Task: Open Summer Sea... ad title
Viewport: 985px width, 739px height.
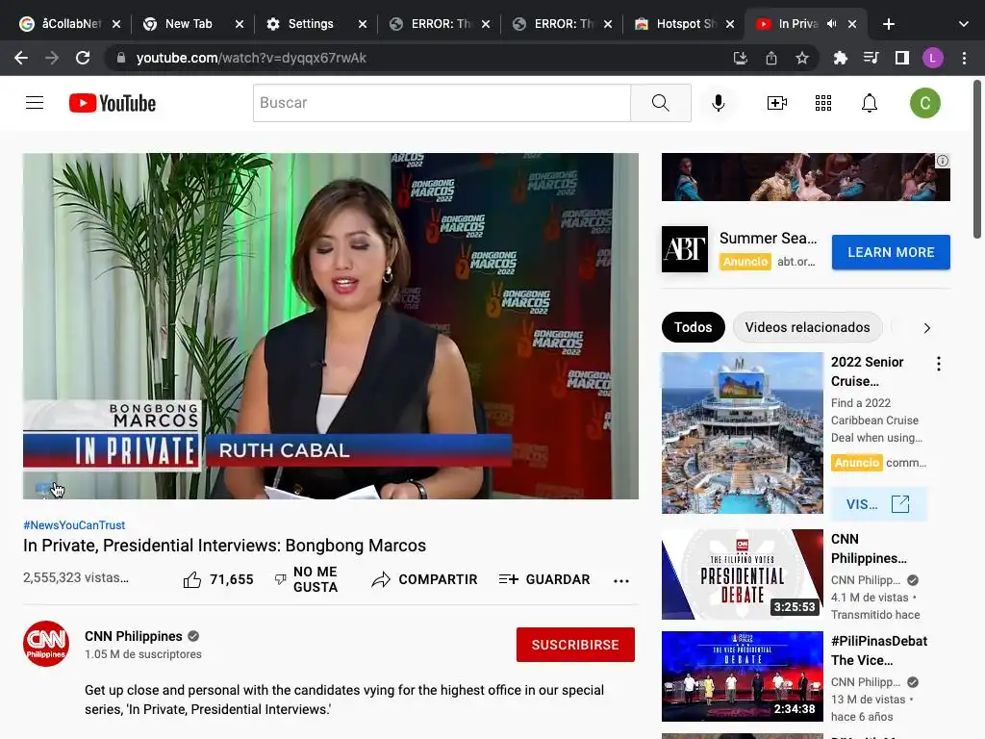Action: point(769,239)
